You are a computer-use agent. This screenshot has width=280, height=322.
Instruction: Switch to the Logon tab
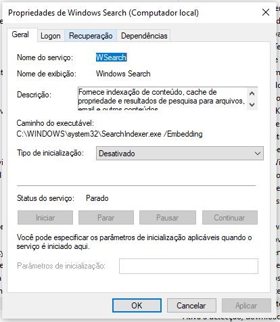(51, 36)
